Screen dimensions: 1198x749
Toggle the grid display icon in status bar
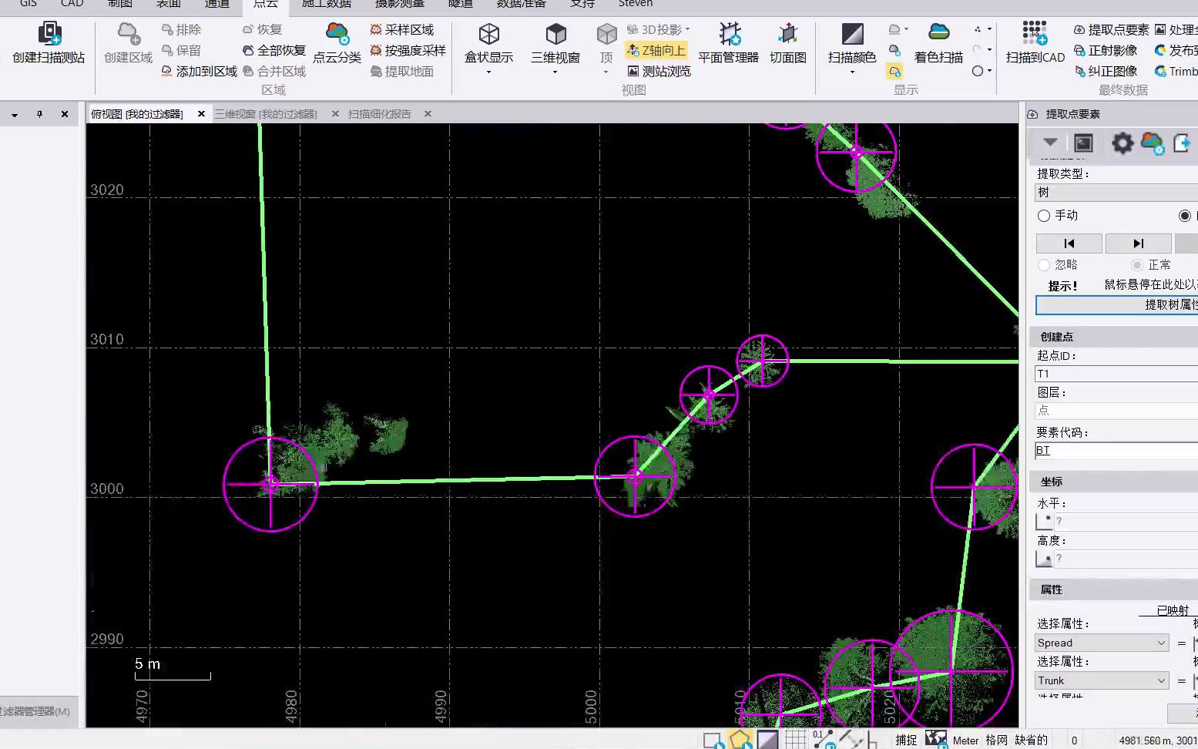[x=795, y=740]
